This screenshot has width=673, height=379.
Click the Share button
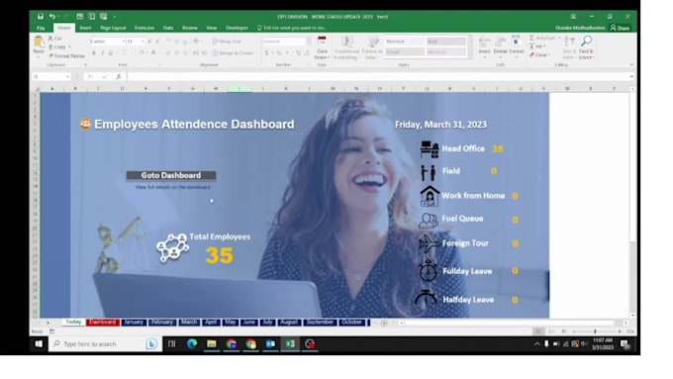pos(621,28)
